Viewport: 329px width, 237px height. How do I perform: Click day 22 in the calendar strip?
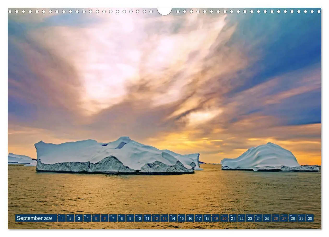(241, 218)
